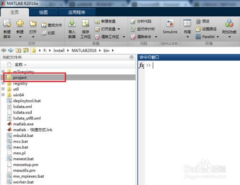240x185 pixels.
Task: Click the Find Files (查找文件) button
Action: coord(51,25)
